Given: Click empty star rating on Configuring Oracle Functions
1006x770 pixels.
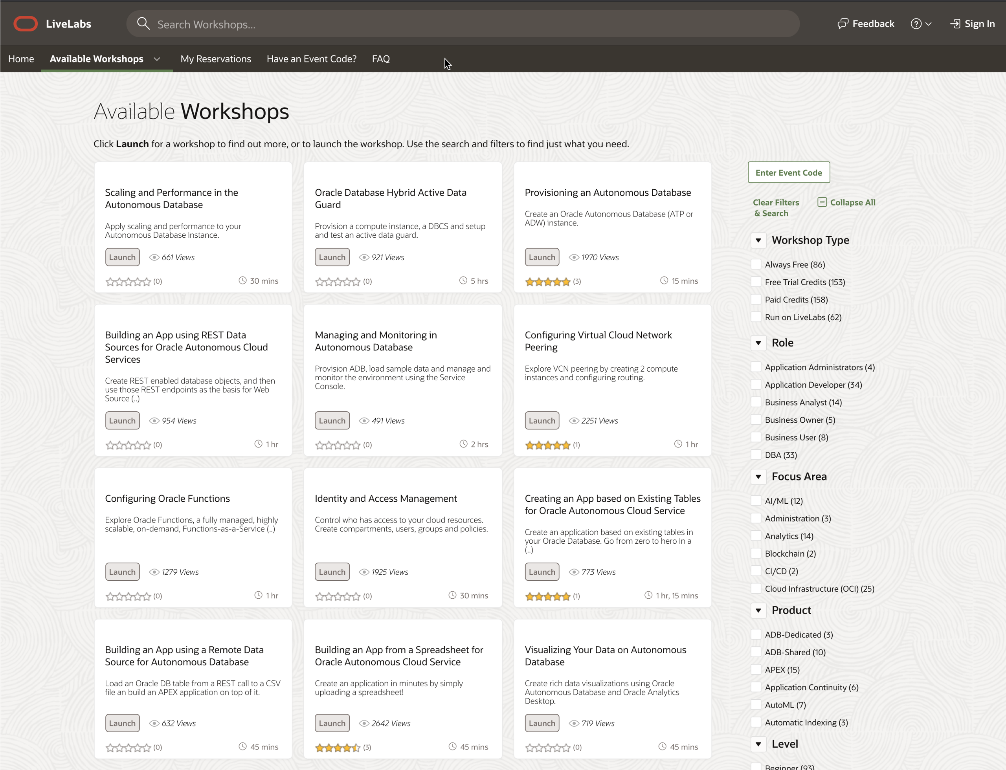Looking at the screenshot, I should click(x=128, y=596).
